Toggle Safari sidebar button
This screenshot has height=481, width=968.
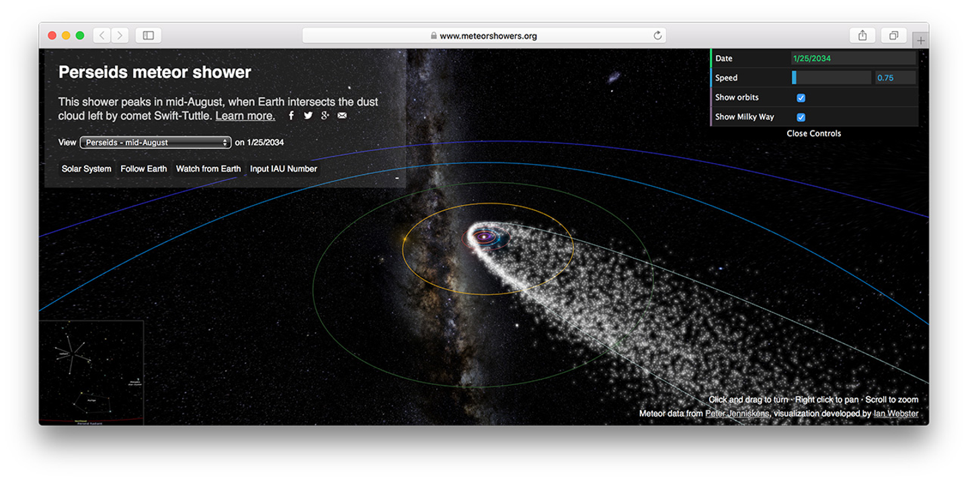point(149,36)
